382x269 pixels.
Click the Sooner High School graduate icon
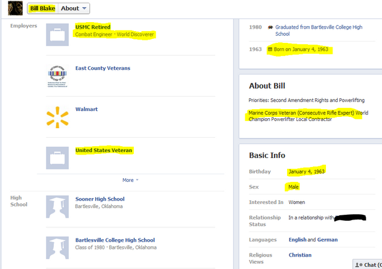pyautogui.click(x=58, y=206)
